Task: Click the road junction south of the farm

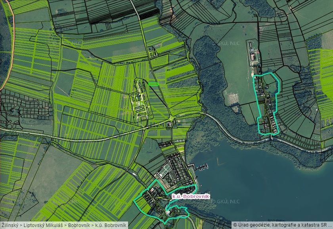Action: tap(171, 119)
